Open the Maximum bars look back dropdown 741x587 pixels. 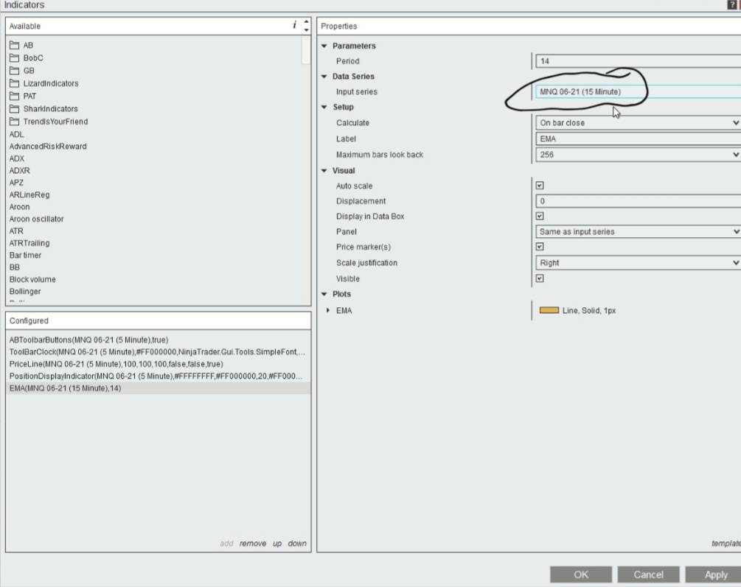(638, 155)
